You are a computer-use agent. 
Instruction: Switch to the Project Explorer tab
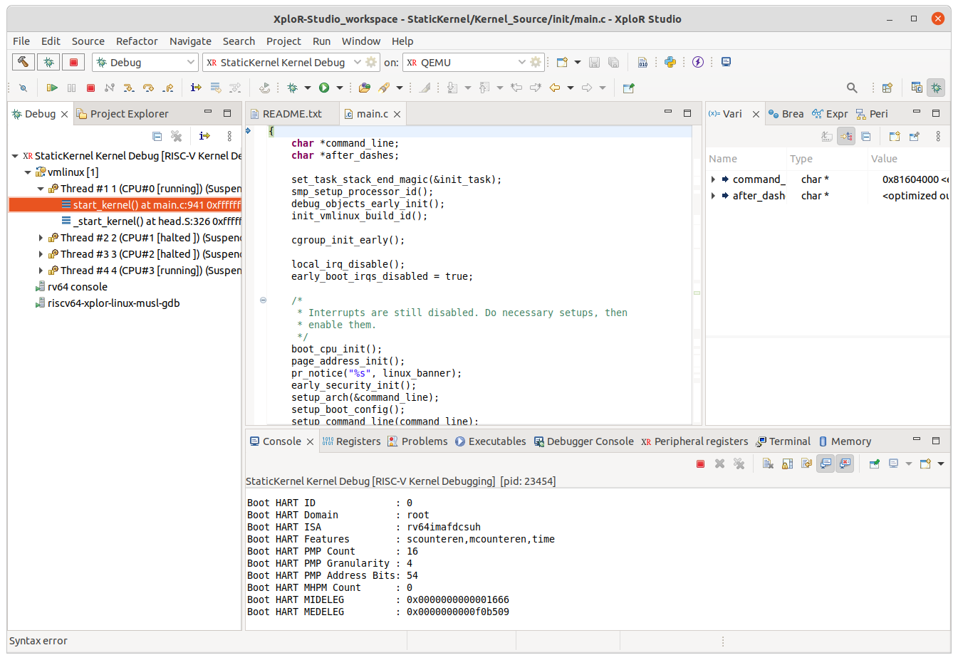[x=123, y=114]
